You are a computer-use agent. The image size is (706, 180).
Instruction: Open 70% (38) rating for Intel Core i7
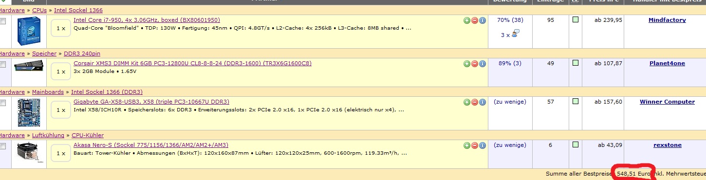point(510,20)
